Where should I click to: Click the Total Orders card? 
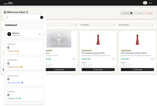(x=24, y=48)
